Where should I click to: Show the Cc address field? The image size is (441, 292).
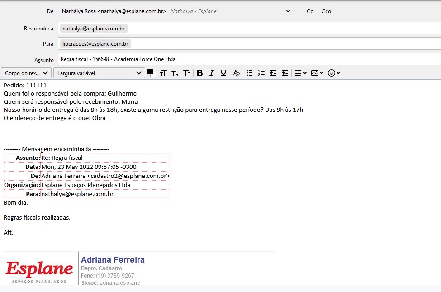[310, 11]
